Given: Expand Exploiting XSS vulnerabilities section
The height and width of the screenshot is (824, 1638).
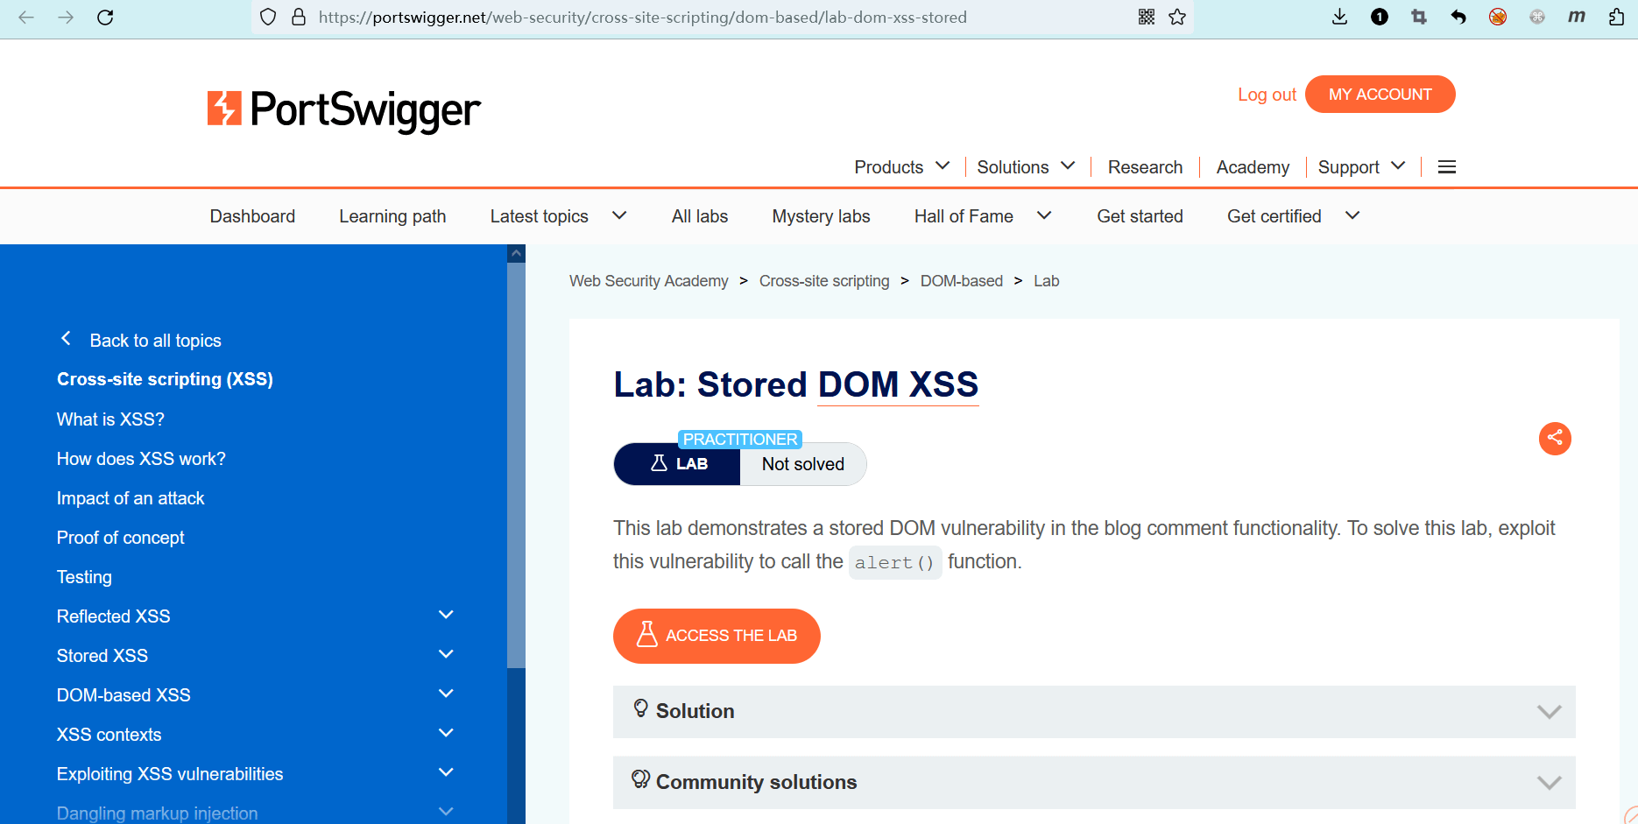Looking at the screenshot, I should 446,773.
